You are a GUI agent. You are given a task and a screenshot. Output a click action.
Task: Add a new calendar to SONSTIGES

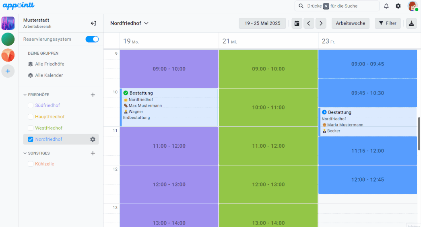[93, 153]
